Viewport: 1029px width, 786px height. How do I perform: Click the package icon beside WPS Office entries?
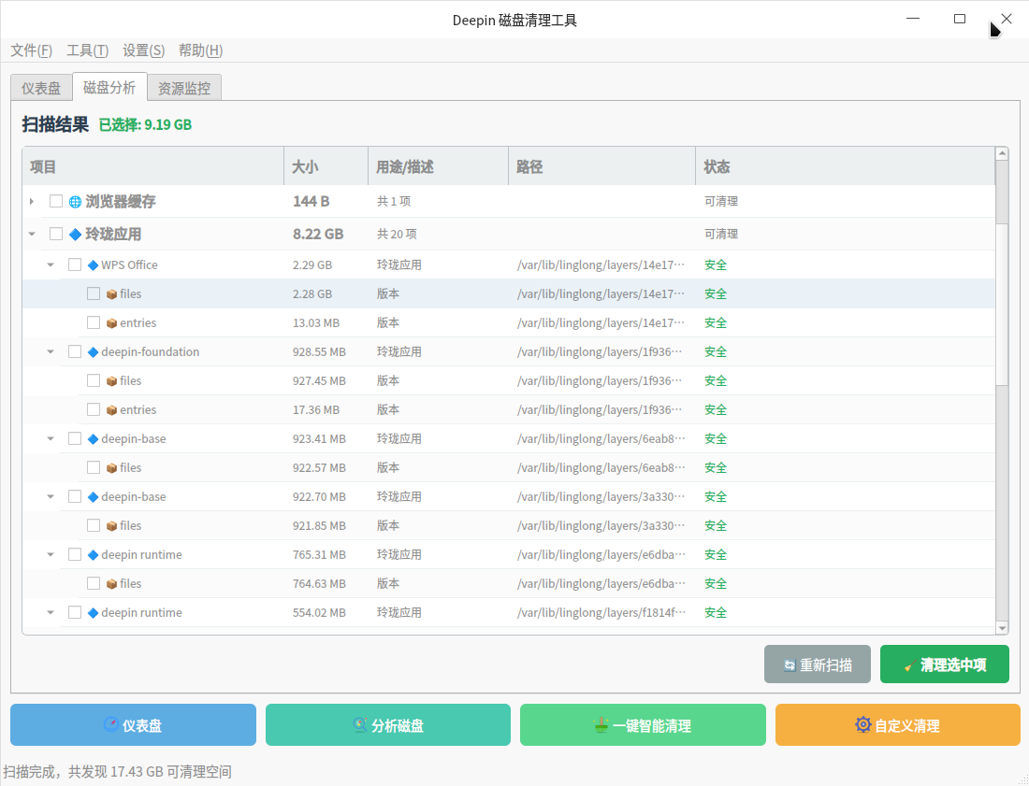[x=111, y=323]
